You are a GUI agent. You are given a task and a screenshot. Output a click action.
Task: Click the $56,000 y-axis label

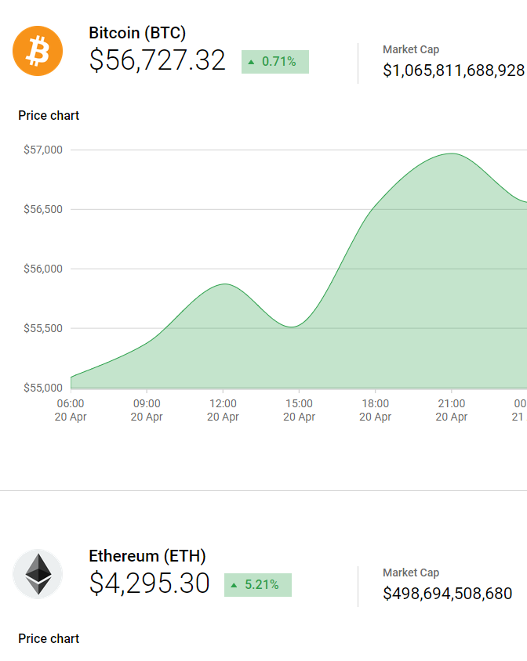[x=43, y=269]
